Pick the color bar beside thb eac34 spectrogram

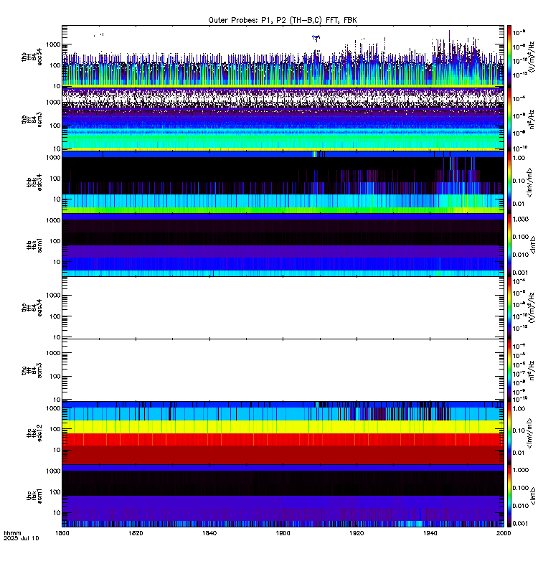point(509,57)
